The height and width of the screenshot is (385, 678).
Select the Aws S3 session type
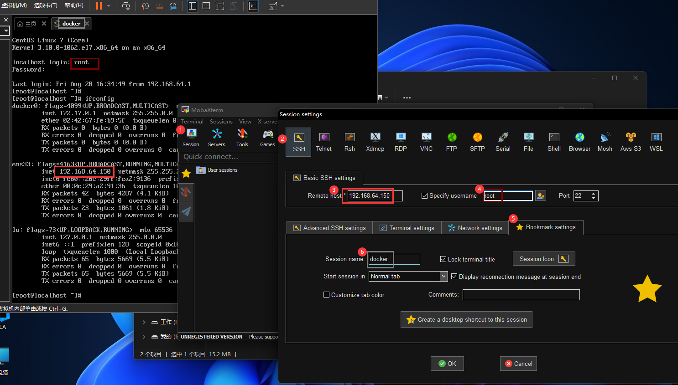click(631, 142)
